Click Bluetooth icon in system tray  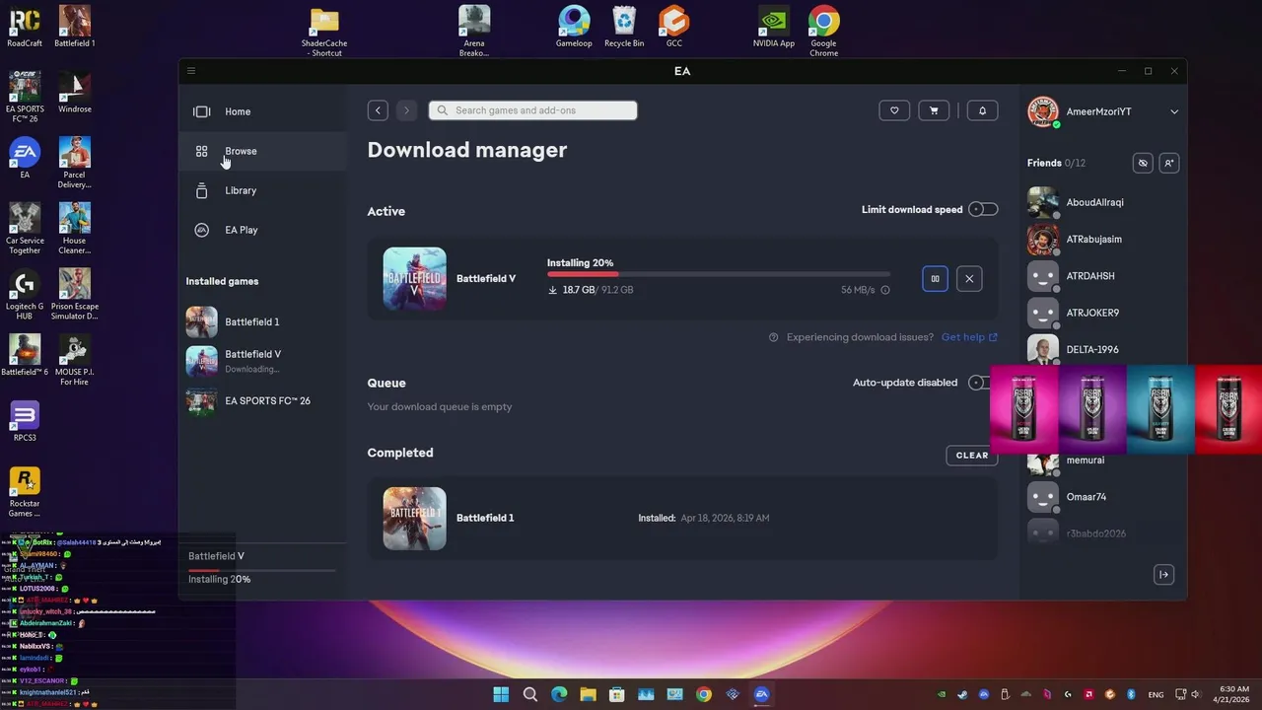pyautogui.click(x=1132, y=694)
